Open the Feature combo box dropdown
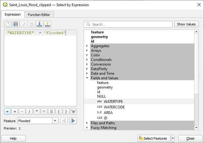This screenshot has width=204, height=143. [x=55, y=121]
